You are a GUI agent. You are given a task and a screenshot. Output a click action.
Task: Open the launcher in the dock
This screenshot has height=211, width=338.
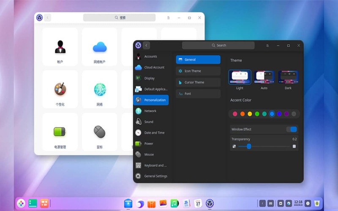(x=21, y=203)
